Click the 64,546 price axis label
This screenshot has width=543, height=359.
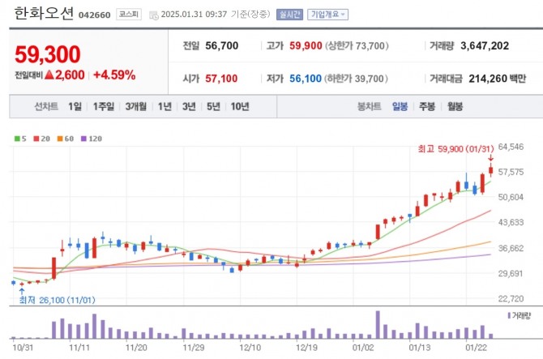pos(511,147)
